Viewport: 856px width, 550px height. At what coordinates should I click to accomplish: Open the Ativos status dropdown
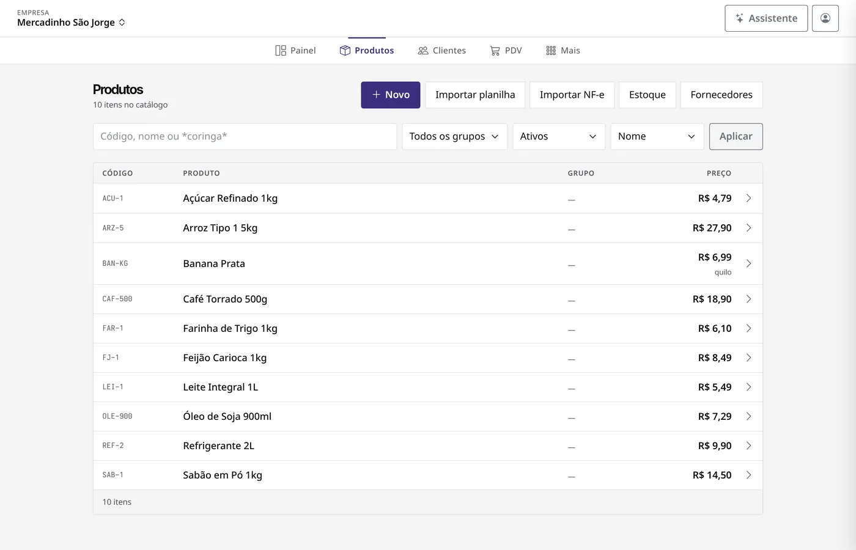[x=558, y=136]
